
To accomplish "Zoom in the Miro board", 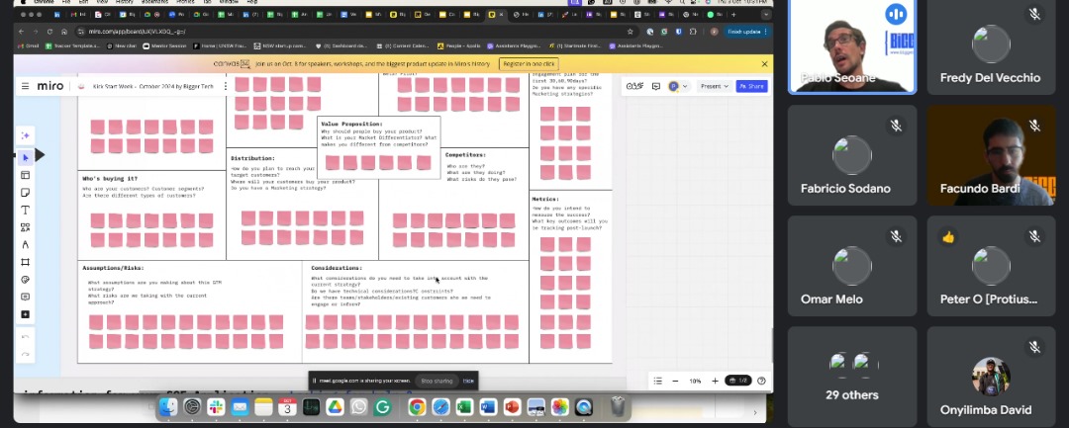I will (x=715, y=382).
